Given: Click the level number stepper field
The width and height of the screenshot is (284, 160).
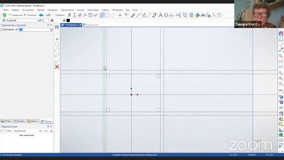Looking at the screenshot, I should point(46,20).
